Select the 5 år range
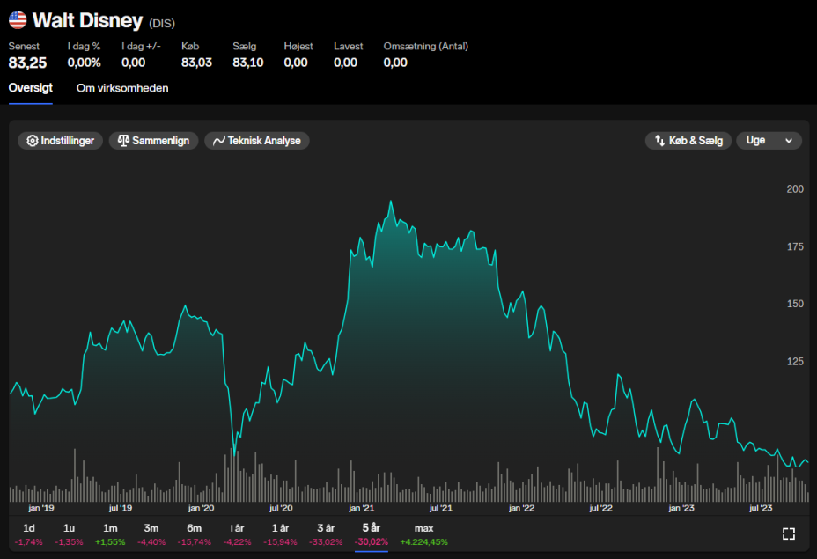Viewport: 817px width, 559px height. coord(372,534)
